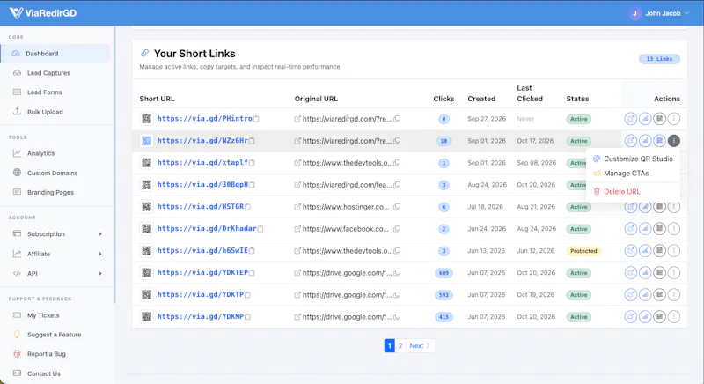Click the 13 Links badge
Image resolution: width=704 pixels, height=384 pixels.
click(x=659, y=59)
